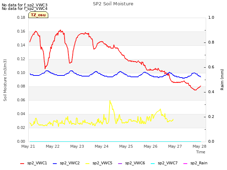Click the 0.8 right axis value
This screenshot has width=227, height=170.
[x=211, y=42]
